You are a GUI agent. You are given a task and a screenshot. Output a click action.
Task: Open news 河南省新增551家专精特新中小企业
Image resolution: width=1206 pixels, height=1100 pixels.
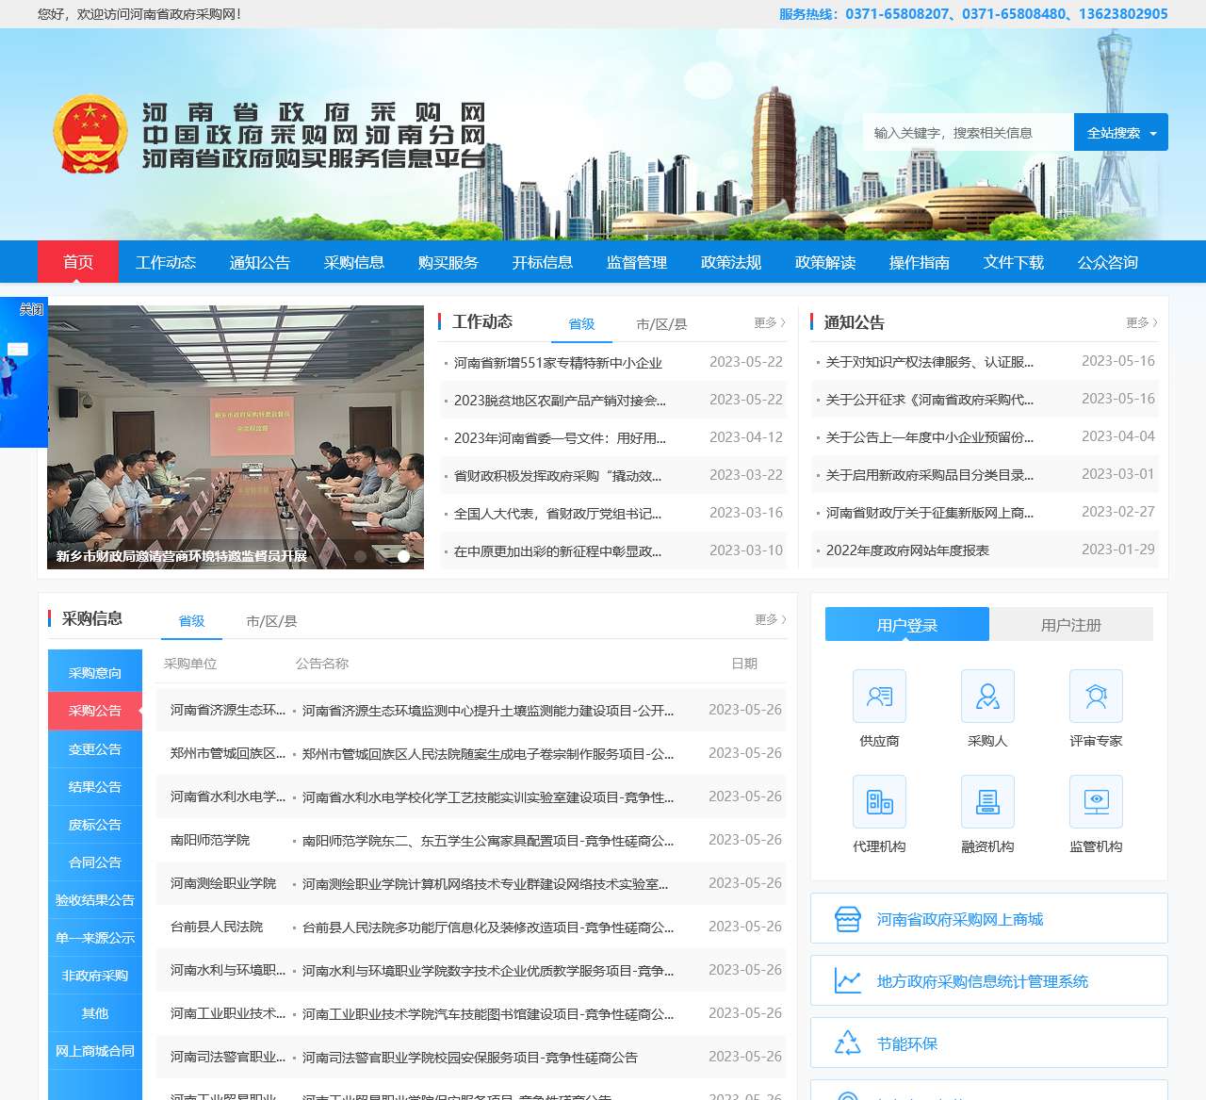click(x=558, y=363)
